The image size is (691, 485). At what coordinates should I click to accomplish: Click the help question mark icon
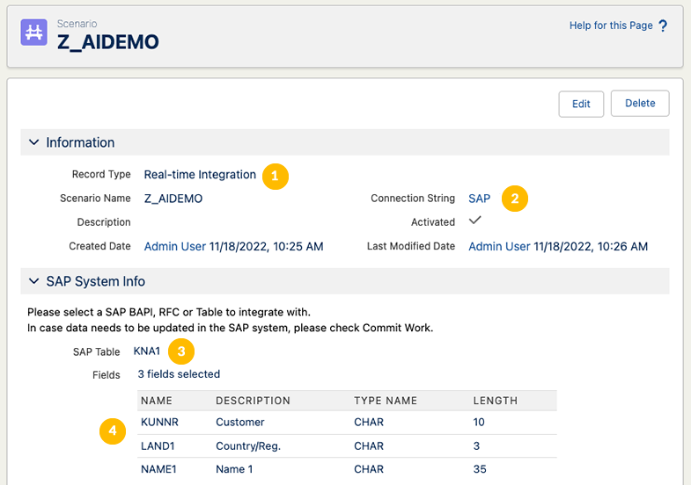[663, 26]
